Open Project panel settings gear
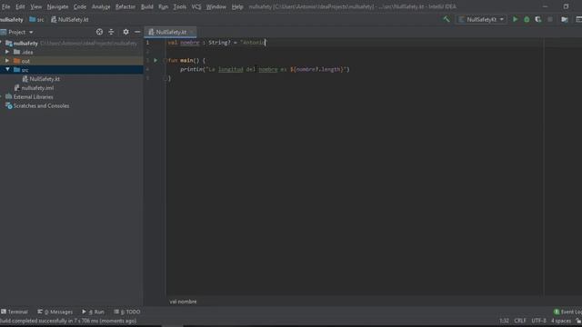 [x=125, y=32]
